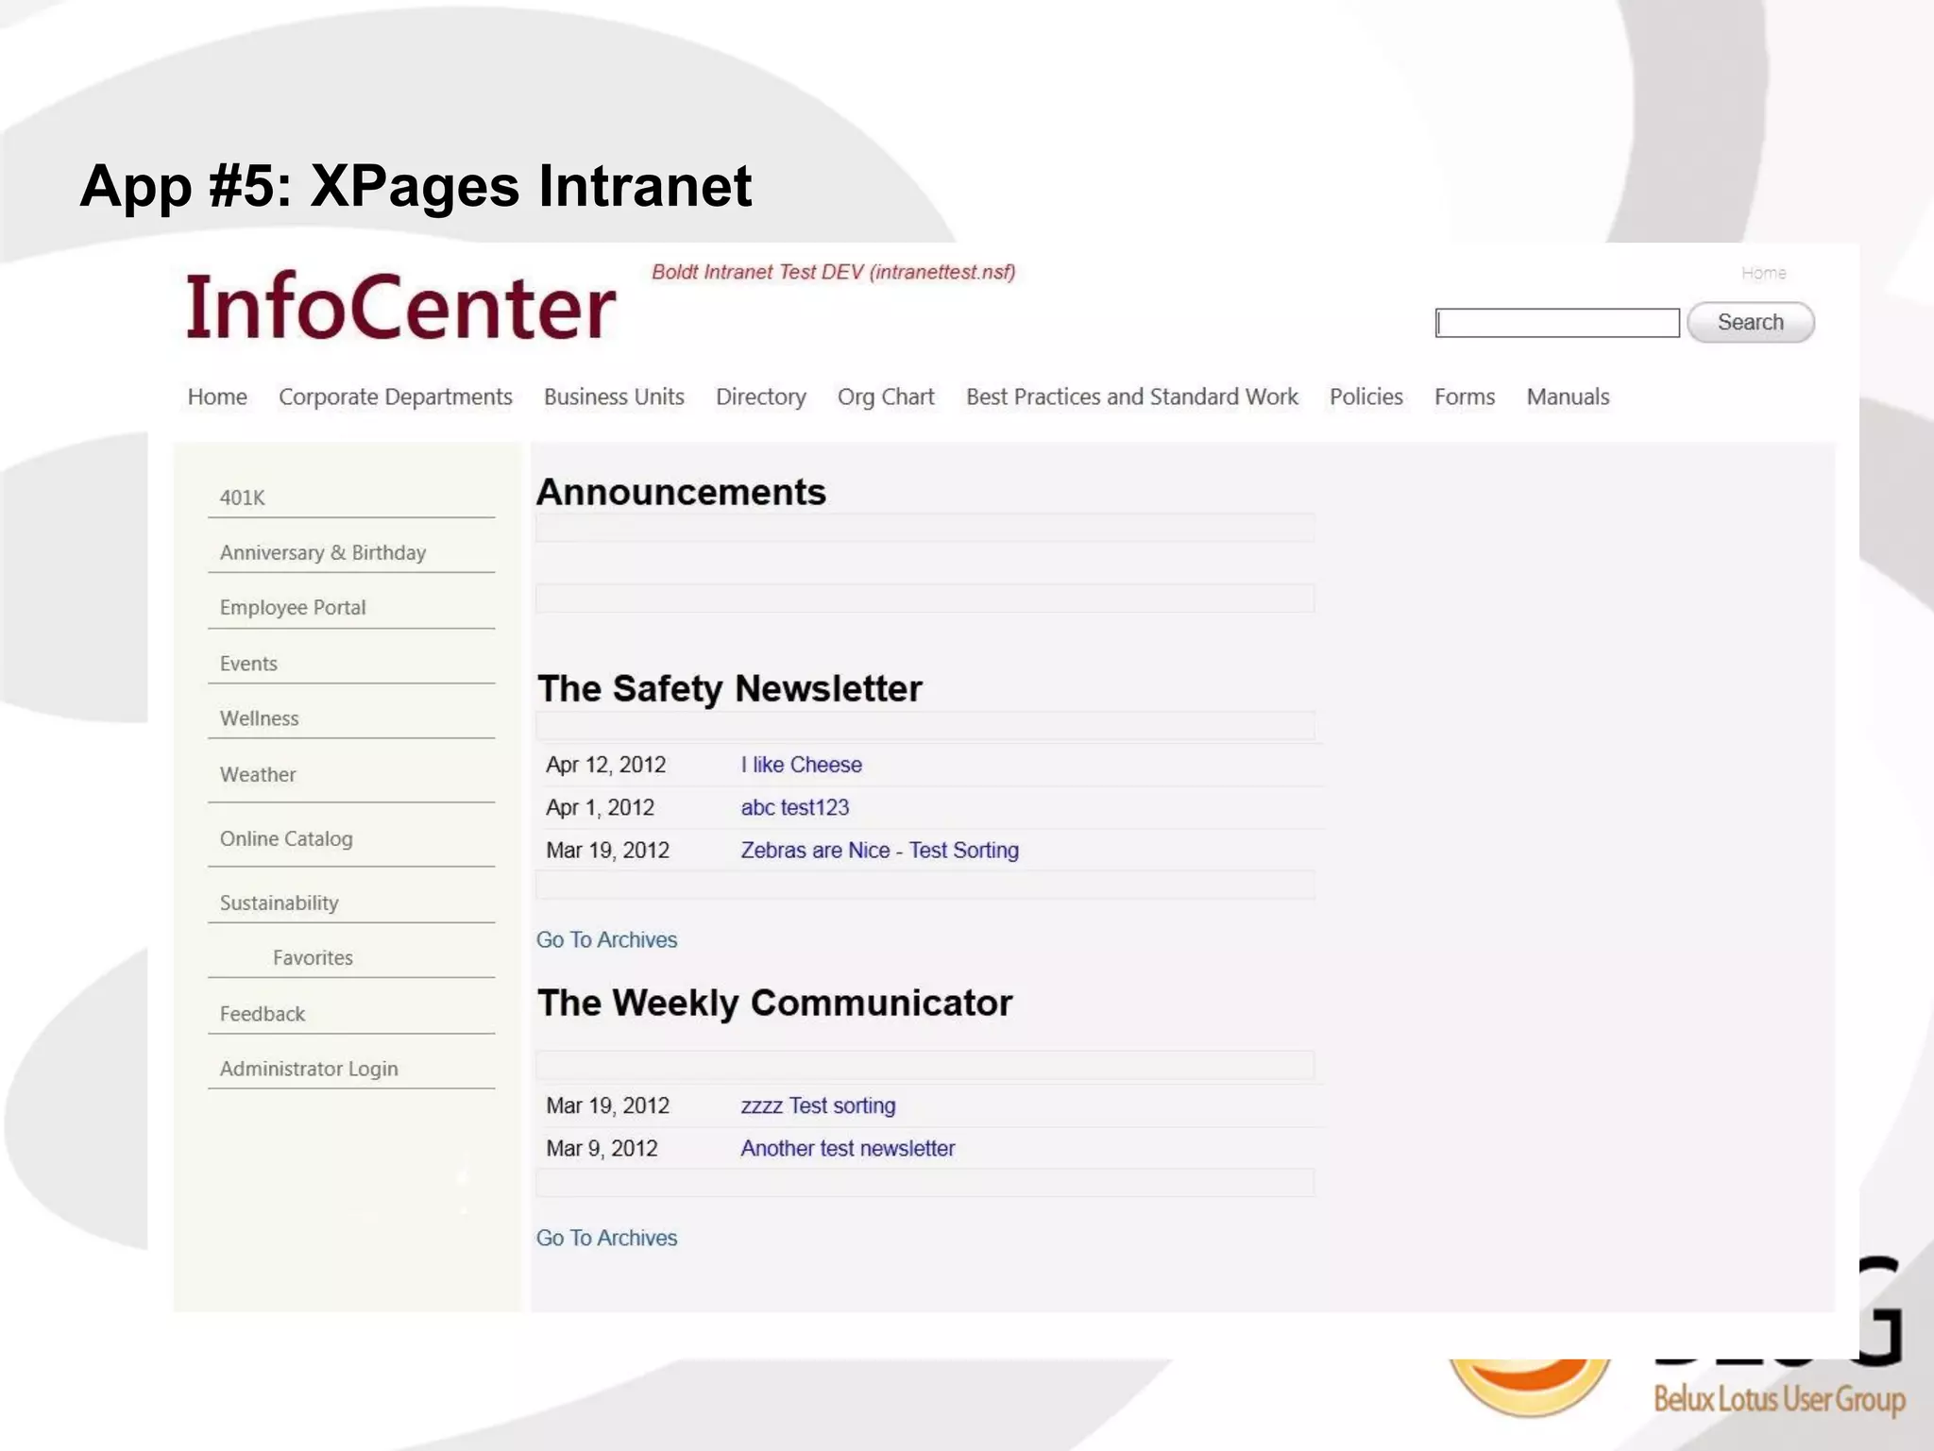Click the Search button
Viewport: 1934px width, 1451px height.
coord(1750,322)
